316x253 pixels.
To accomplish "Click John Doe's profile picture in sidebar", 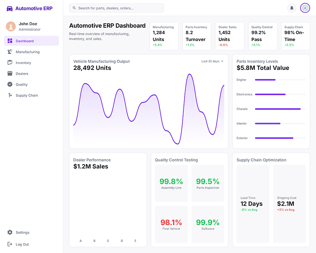I will coord(11,27).
